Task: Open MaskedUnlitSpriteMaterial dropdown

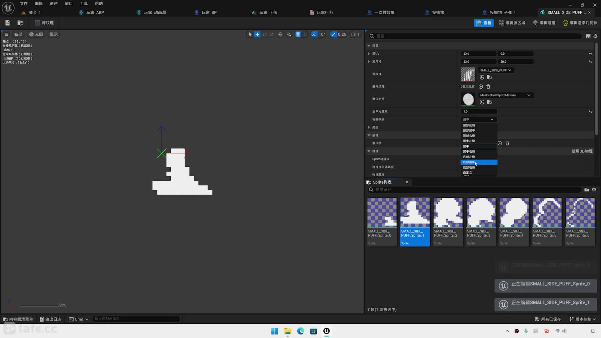Action: click(x=505, y=95)
